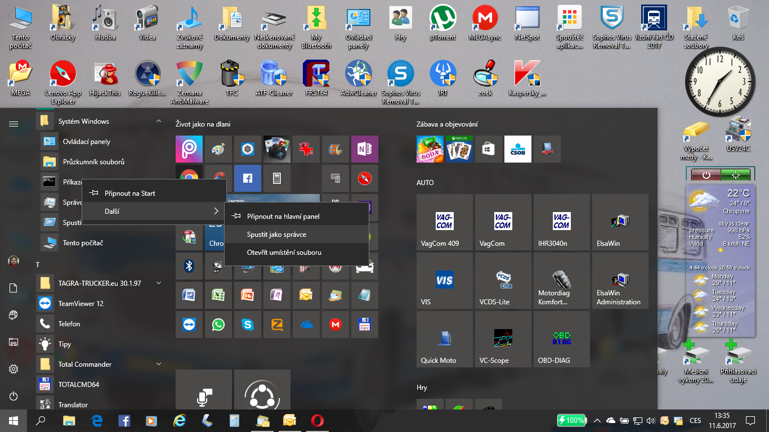769x432 pixels.
Task: Open the VagCom 409 tile
Action: pos(445,222)
